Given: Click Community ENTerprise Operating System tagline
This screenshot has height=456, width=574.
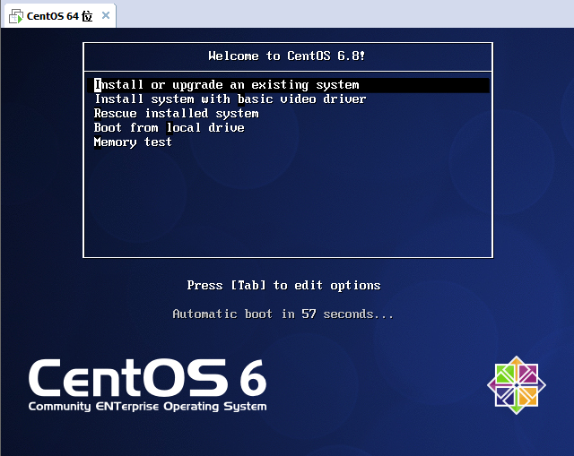Looking at the screenshot, I should (x=147, y=407).
